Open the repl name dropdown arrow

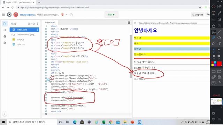pyautogui.click(x=67, y=15)
